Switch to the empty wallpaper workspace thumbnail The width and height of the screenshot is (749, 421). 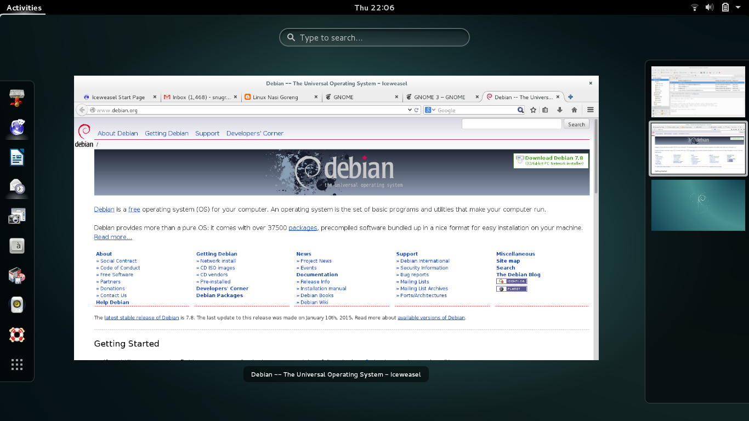click(x=698, y=206)
